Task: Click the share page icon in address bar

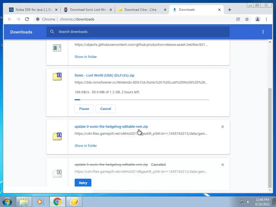Action: [238, 19]
